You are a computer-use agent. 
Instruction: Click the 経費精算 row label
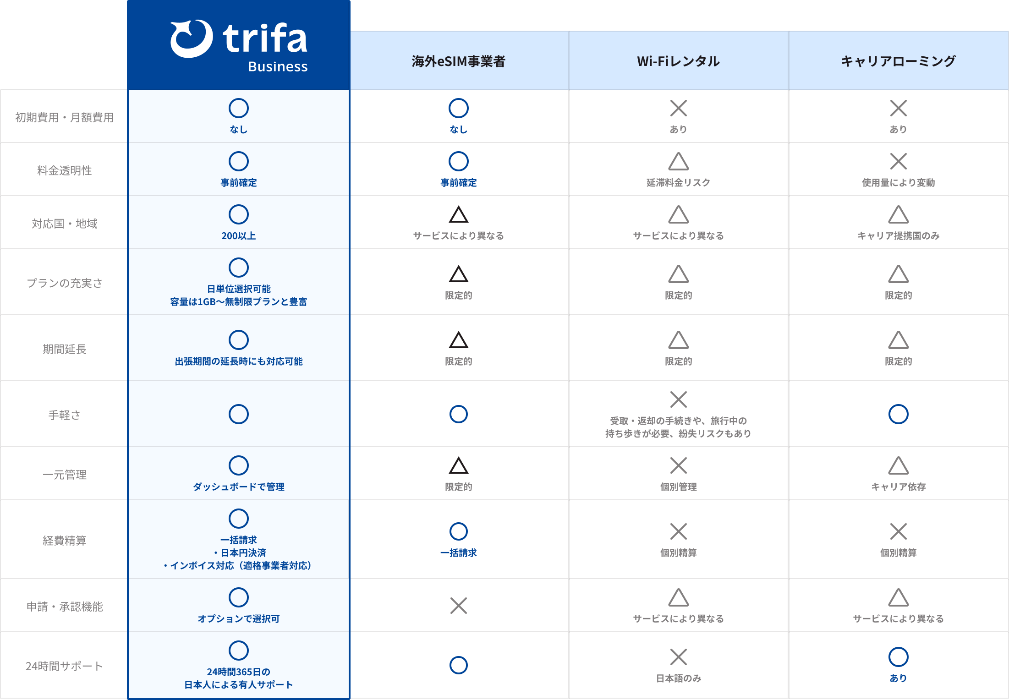tap(64, 541)
